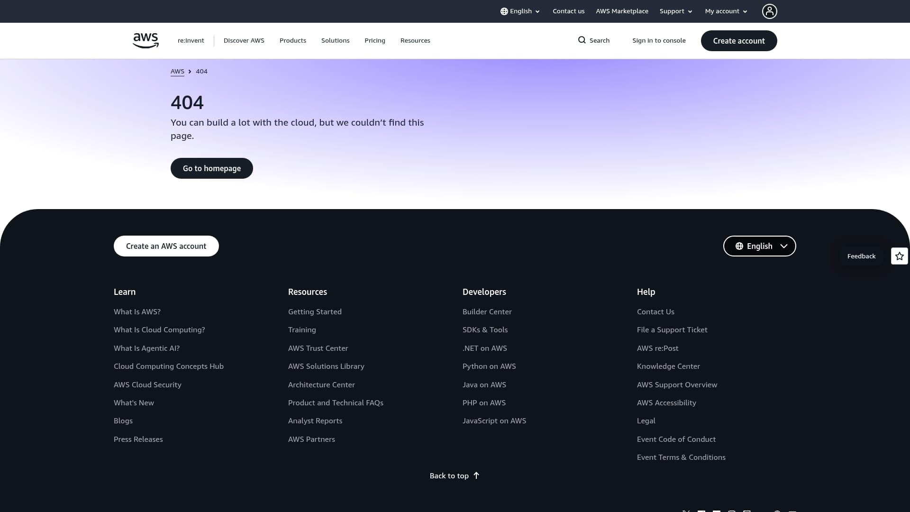This screenshot has width=910, height=512.
Task: Open the Architecture Center link
Action: (x=321, y=385)
